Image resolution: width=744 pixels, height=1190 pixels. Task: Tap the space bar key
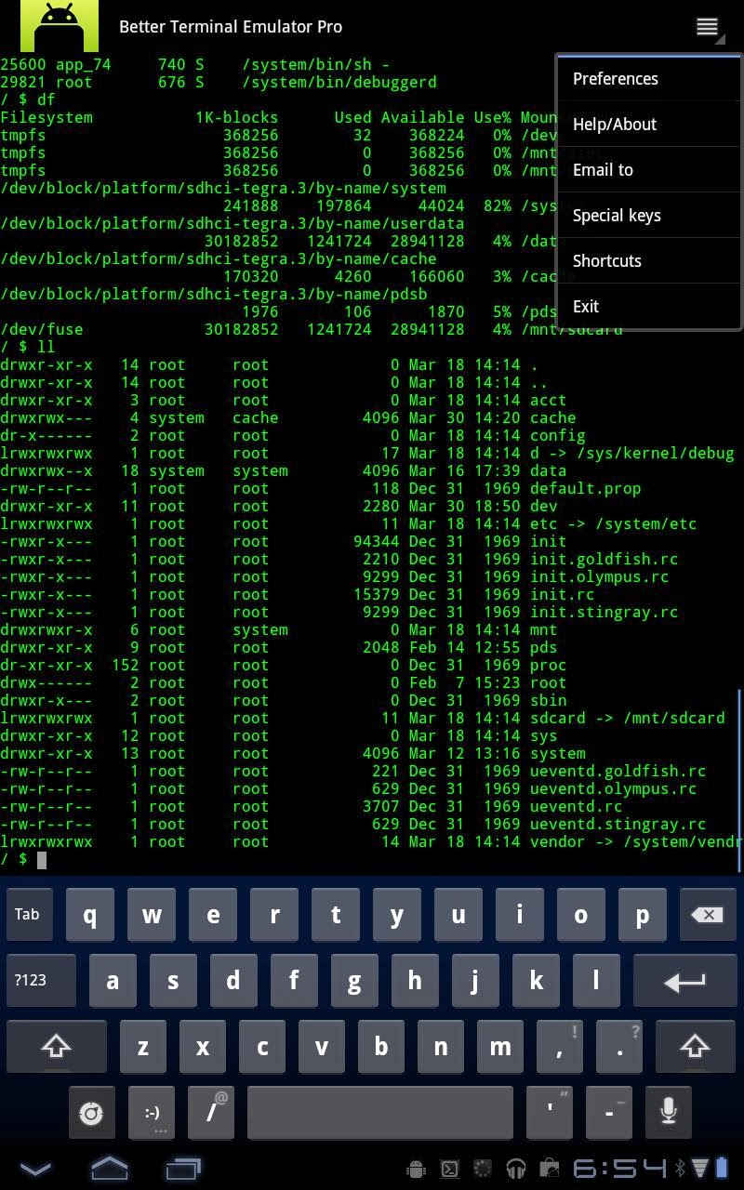click(x=379, y=1112)
